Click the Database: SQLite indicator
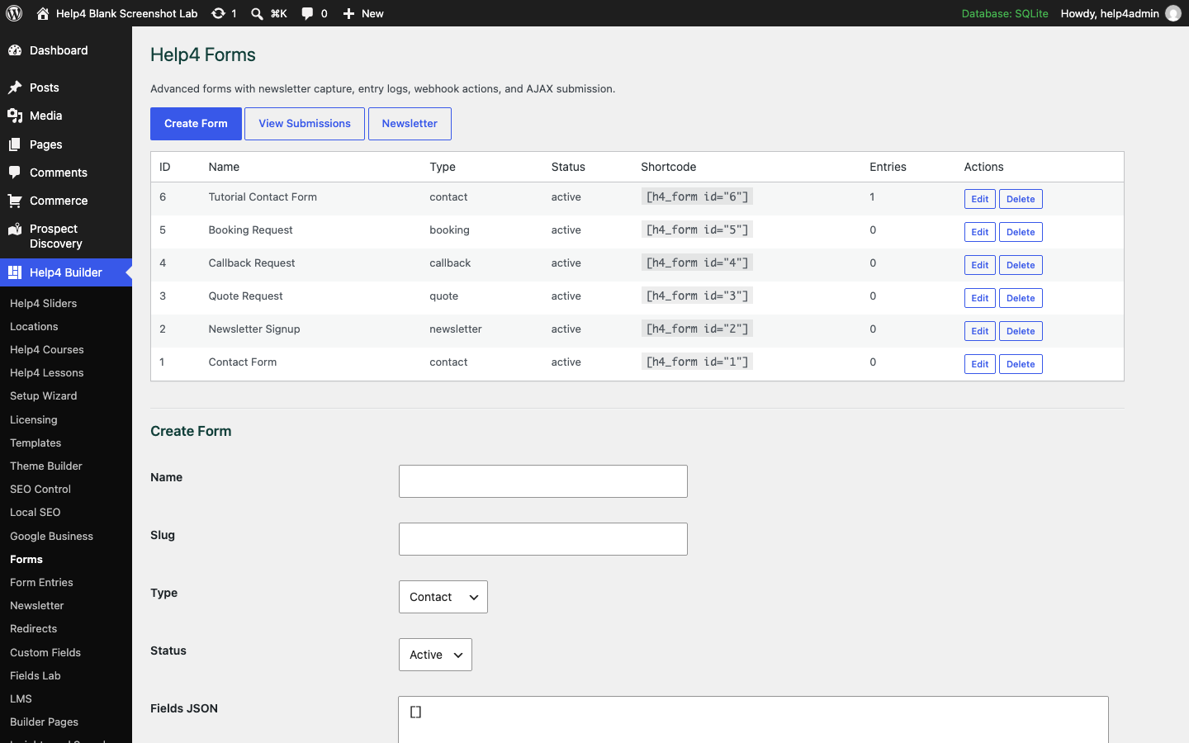This screenshot has width=1189, height=743. point(1005,13)
